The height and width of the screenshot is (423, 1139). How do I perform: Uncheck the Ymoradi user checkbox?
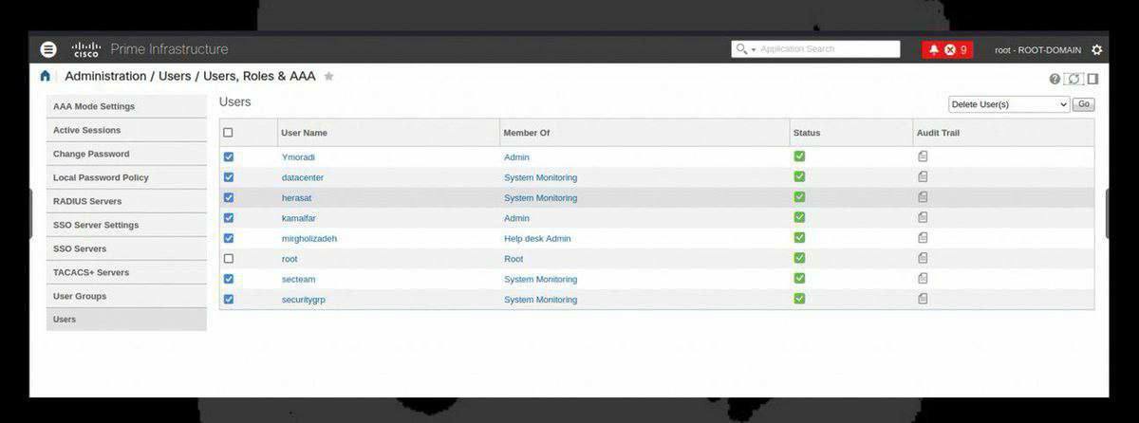point(228,156)
